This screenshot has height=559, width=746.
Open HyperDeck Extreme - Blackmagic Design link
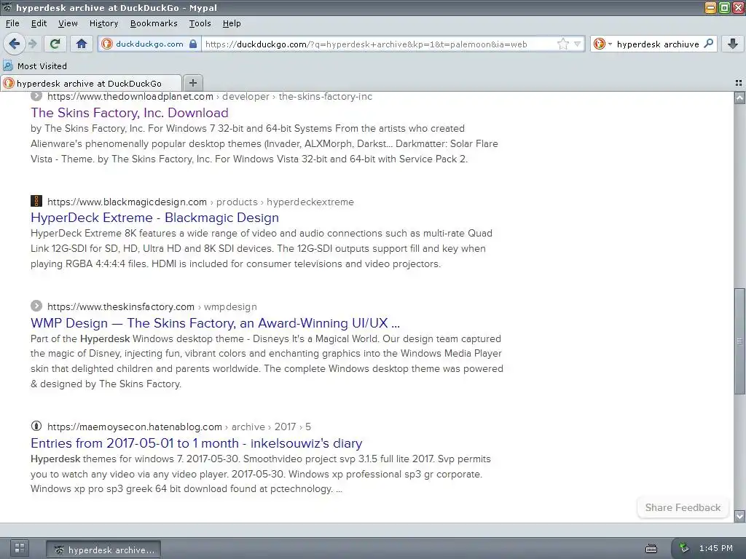pos(154,218)
